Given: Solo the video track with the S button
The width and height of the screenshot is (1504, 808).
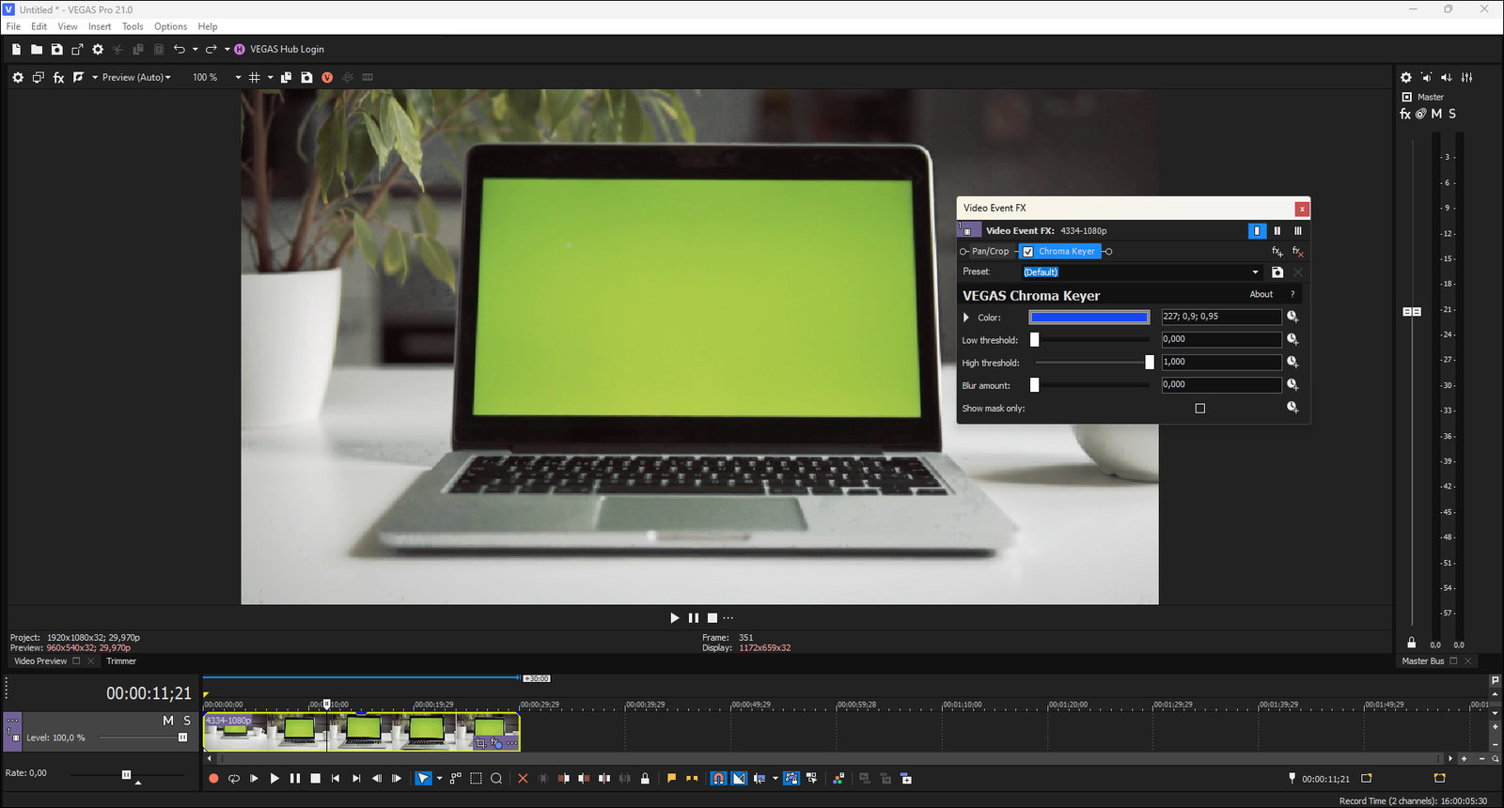Looking at the screenshot, I should pos(187,721).
